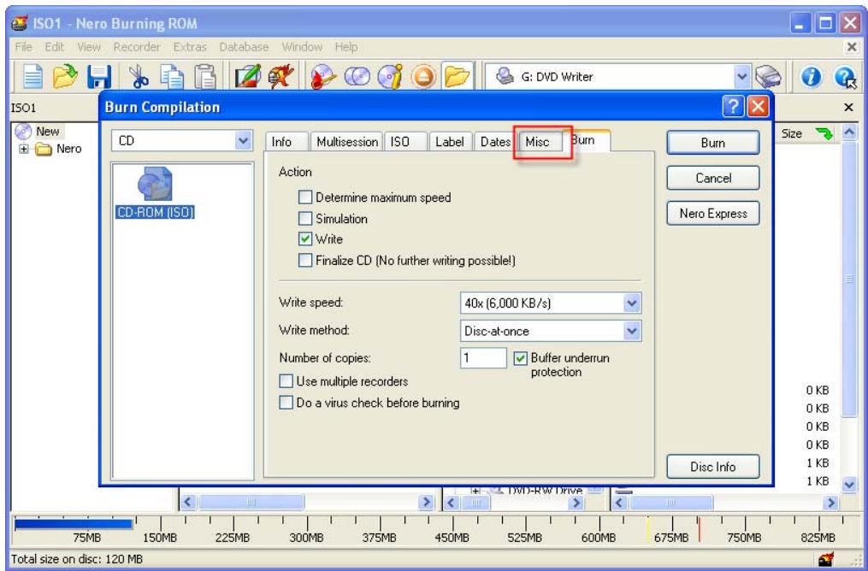Viewport: 868px width, 571px height.
Task: Open the CD disc type dropdown
Action: click(243, 141)
